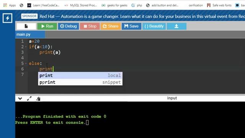Expand the console to fullscreen
Image resolution: width=245 pixels, height=138 pixels.
[x=29, y=99]
